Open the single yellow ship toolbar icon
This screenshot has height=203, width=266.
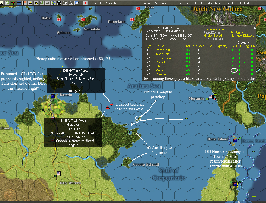coord(30,3)
